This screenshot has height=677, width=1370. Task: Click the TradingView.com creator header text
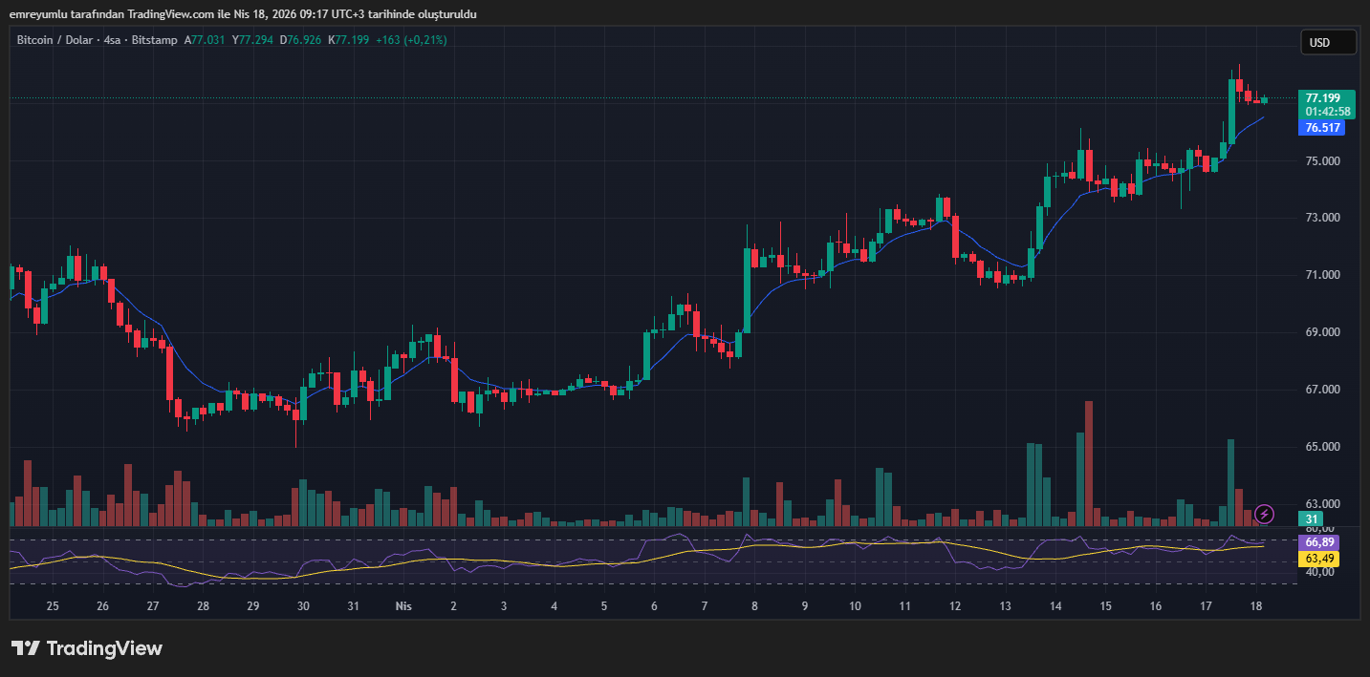tap(243, 13)
